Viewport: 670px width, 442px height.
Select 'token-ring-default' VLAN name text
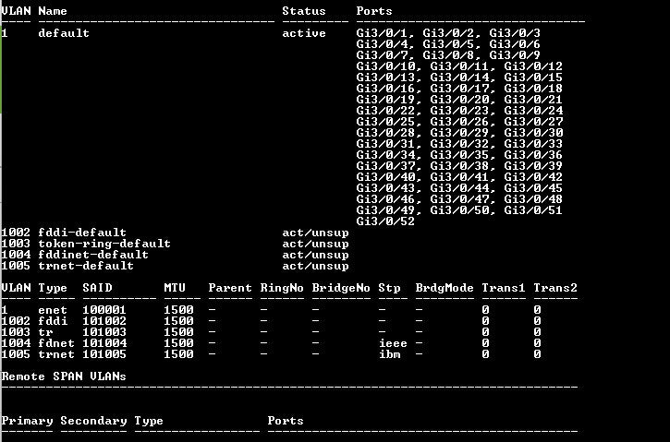click(x=104, y=244)
